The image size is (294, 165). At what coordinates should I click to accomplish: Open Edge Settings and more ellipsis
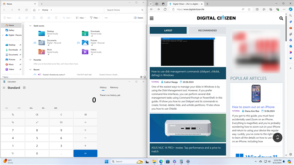[x=284, y=10]
